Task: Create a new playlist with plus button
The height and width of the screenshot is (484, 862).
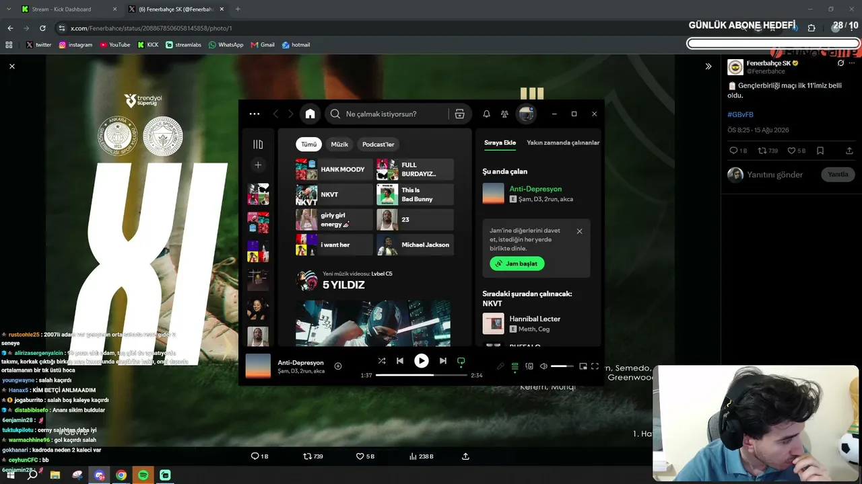Action: pos(258,165)
